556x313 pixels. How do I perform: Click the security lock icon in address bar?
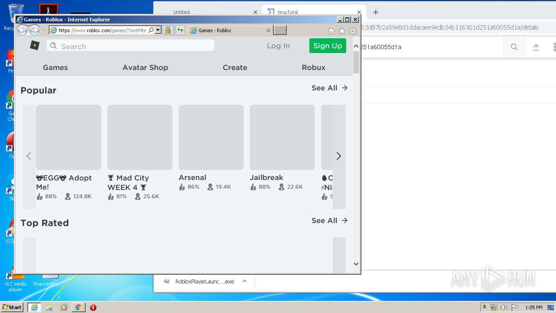coord(168,30)
